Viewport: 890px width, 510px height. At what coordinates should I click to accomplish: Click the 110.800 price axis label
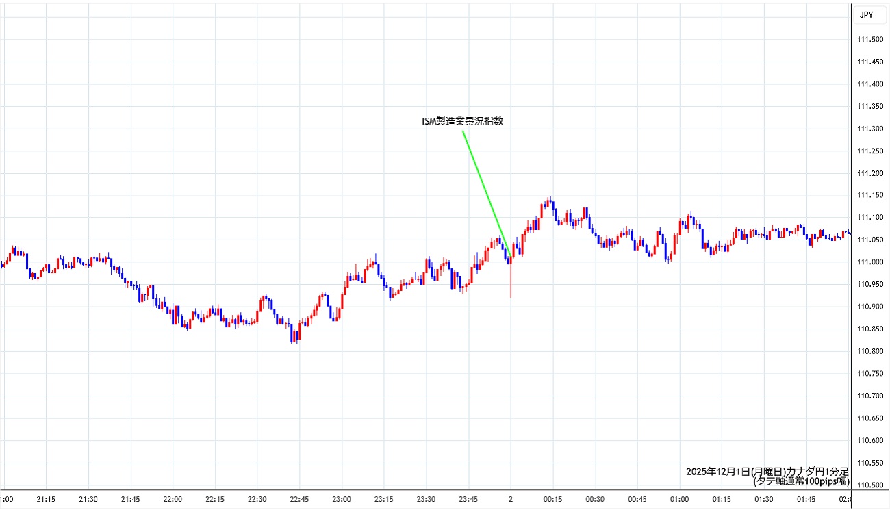(869, 351)
